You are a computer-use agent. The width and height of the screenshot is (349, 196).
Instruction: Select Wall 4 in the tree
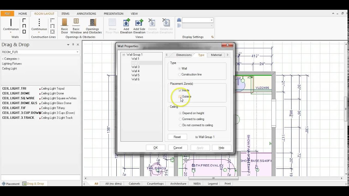[x=136, y=71]
